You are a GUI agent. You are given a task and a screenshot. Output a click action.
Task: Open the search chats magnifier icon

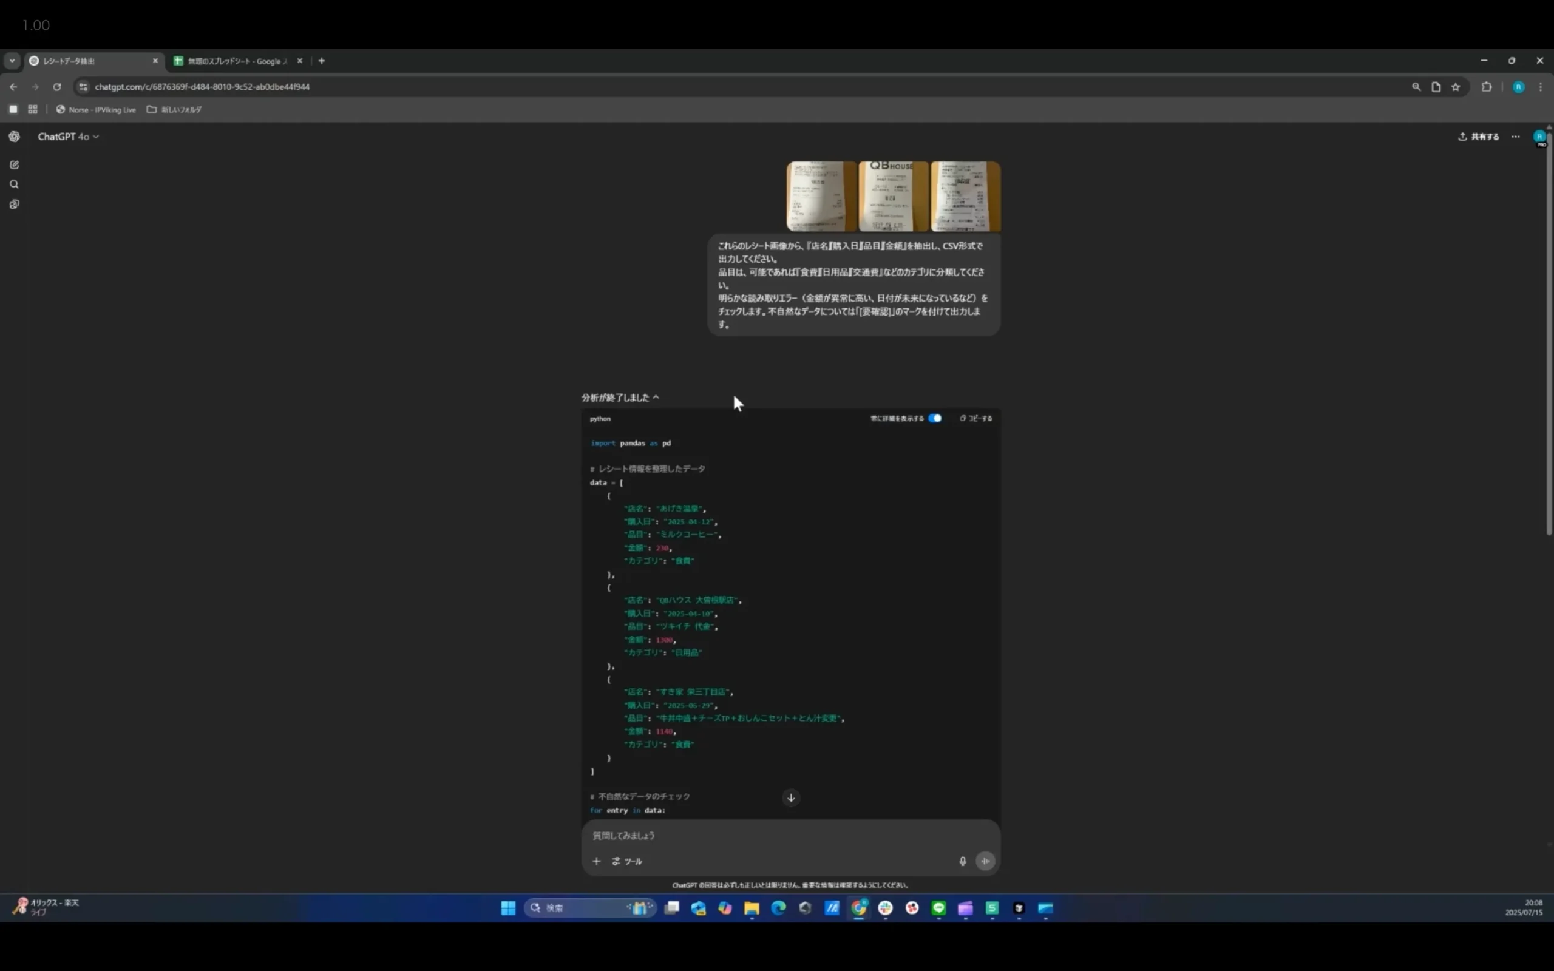(14, 184)
